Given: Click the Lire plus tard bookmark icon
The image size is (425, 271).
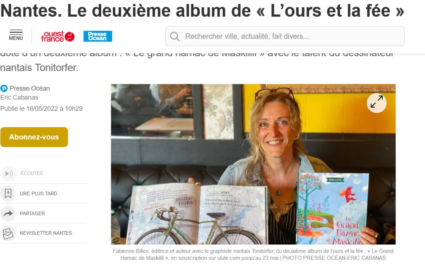Looking at the screenshot, I should click(x=8, y=194).
